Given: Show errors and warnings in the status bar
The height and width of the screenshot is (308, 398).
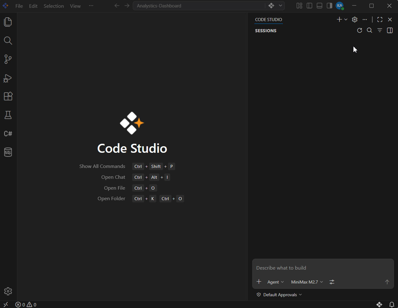Looking at the screenshot, I should click(26, 305).
